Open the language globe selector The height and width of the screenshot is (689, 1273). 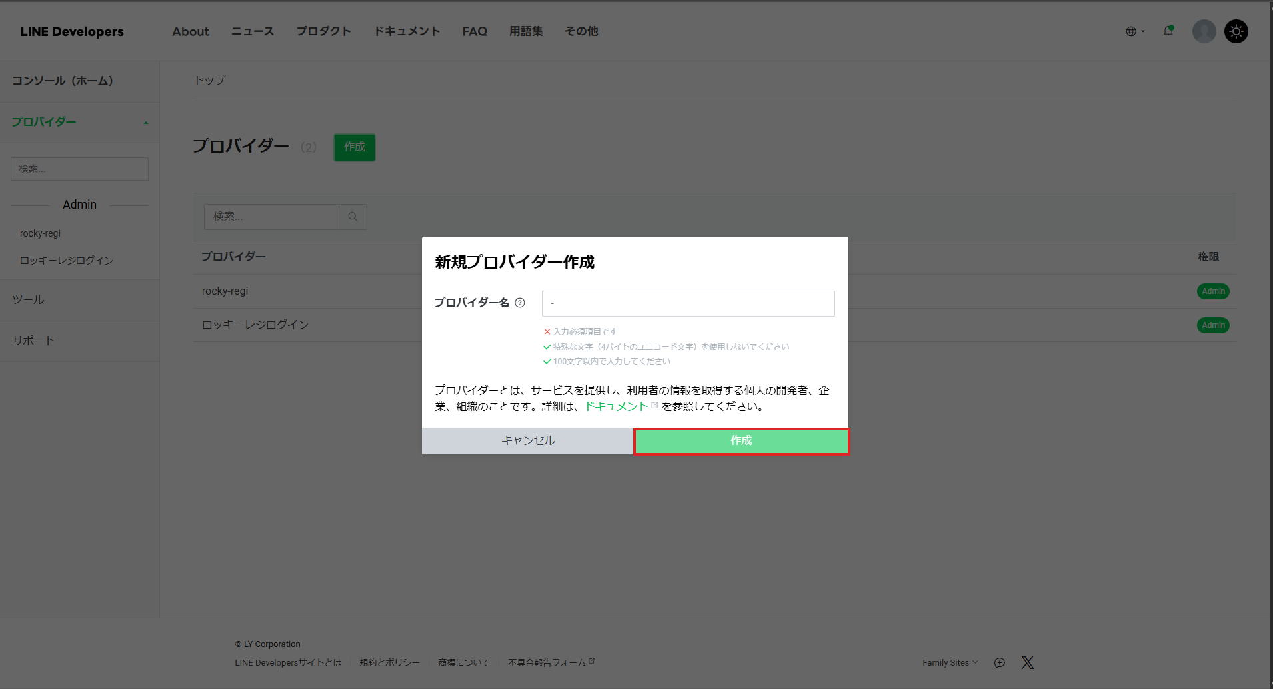pyautogui.click(x=1134, y=31)
